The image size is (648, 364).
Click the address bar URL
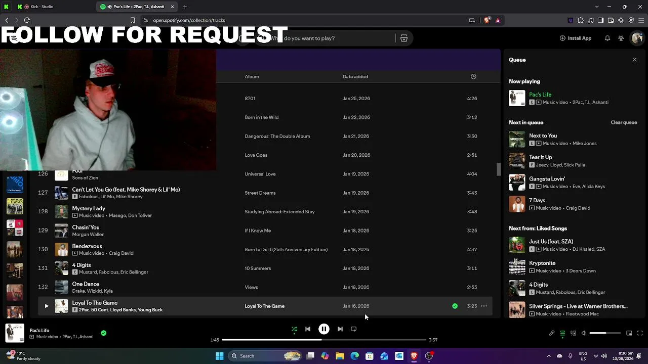coord(189,20)
